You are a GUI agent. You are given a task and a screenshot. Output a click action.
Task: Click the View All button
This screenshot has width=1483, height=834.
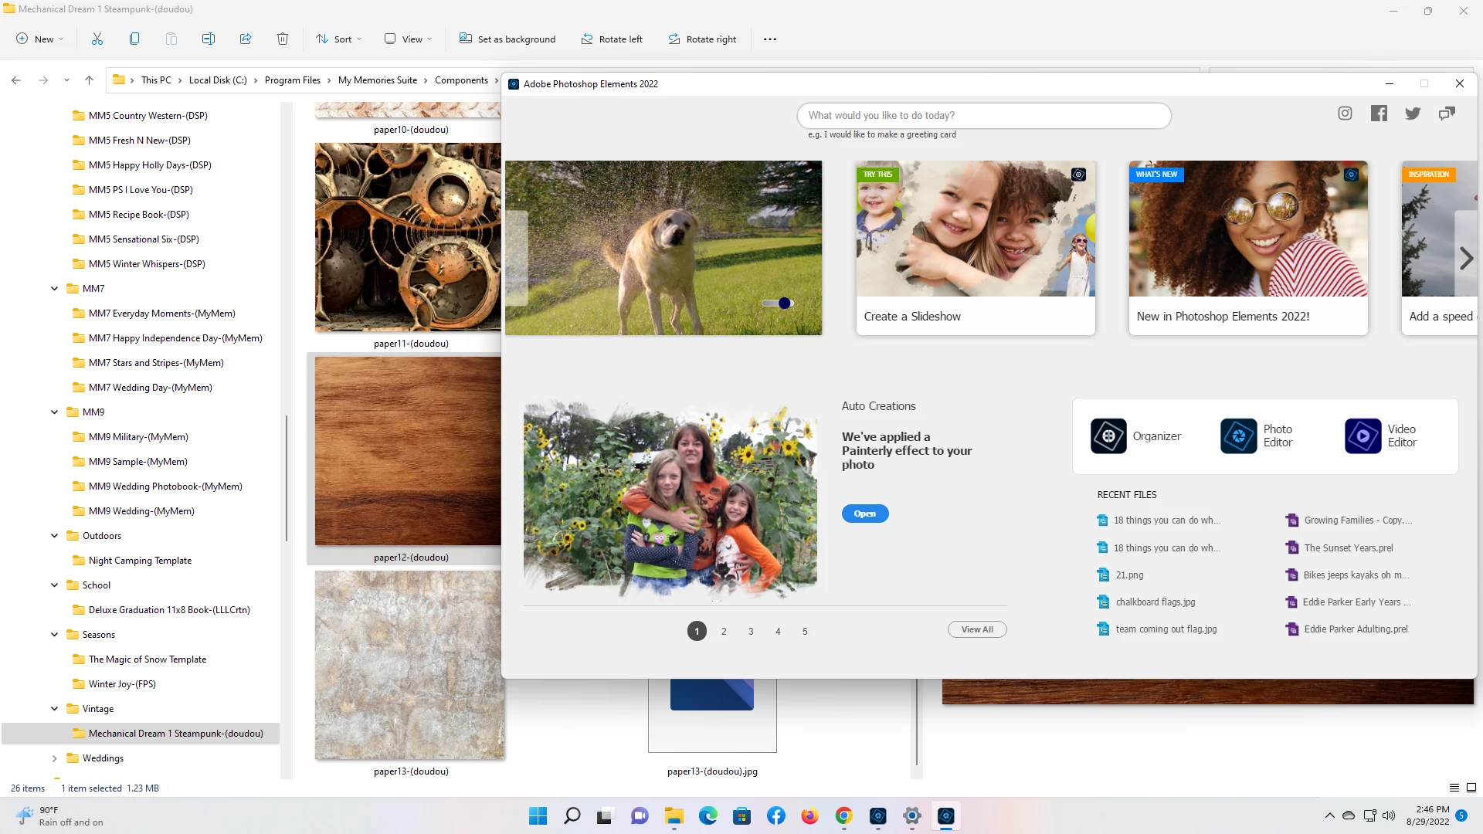(x=976, y=630)
